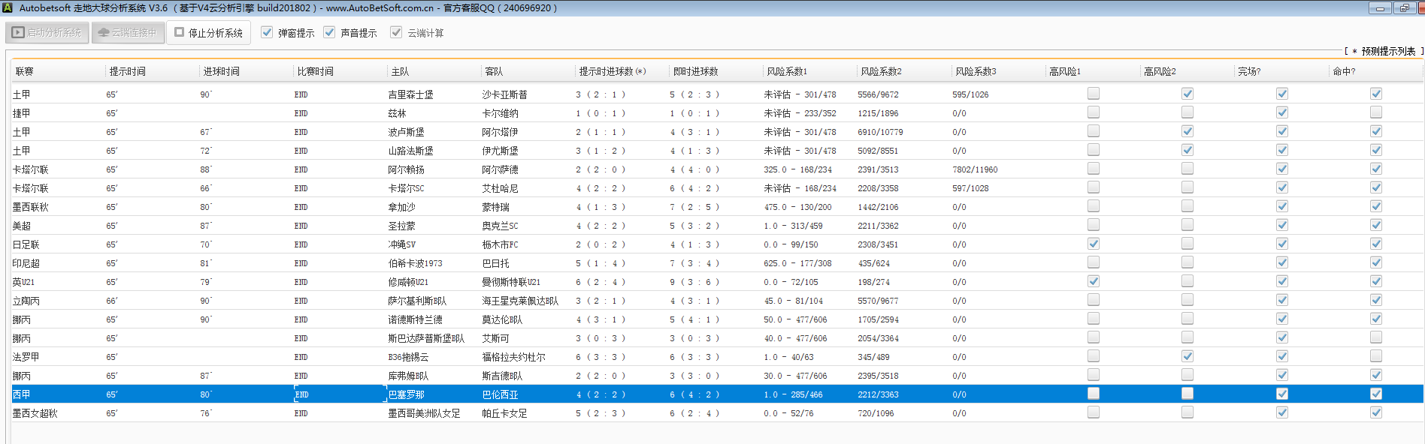Select the 巴塞罗那 vs 巴伦西亚 row

pyautogui.click(x=406, y=394)
